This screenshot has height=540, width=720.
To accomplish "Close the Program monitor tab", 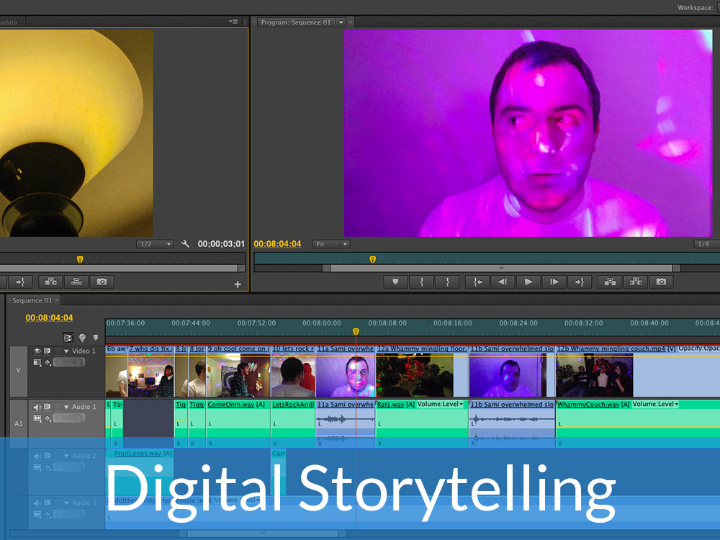I will [351, 22].
